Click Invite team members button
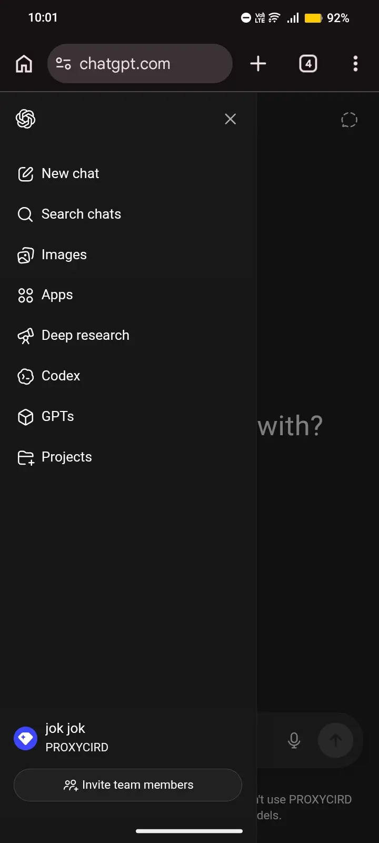 pos(128,785)
